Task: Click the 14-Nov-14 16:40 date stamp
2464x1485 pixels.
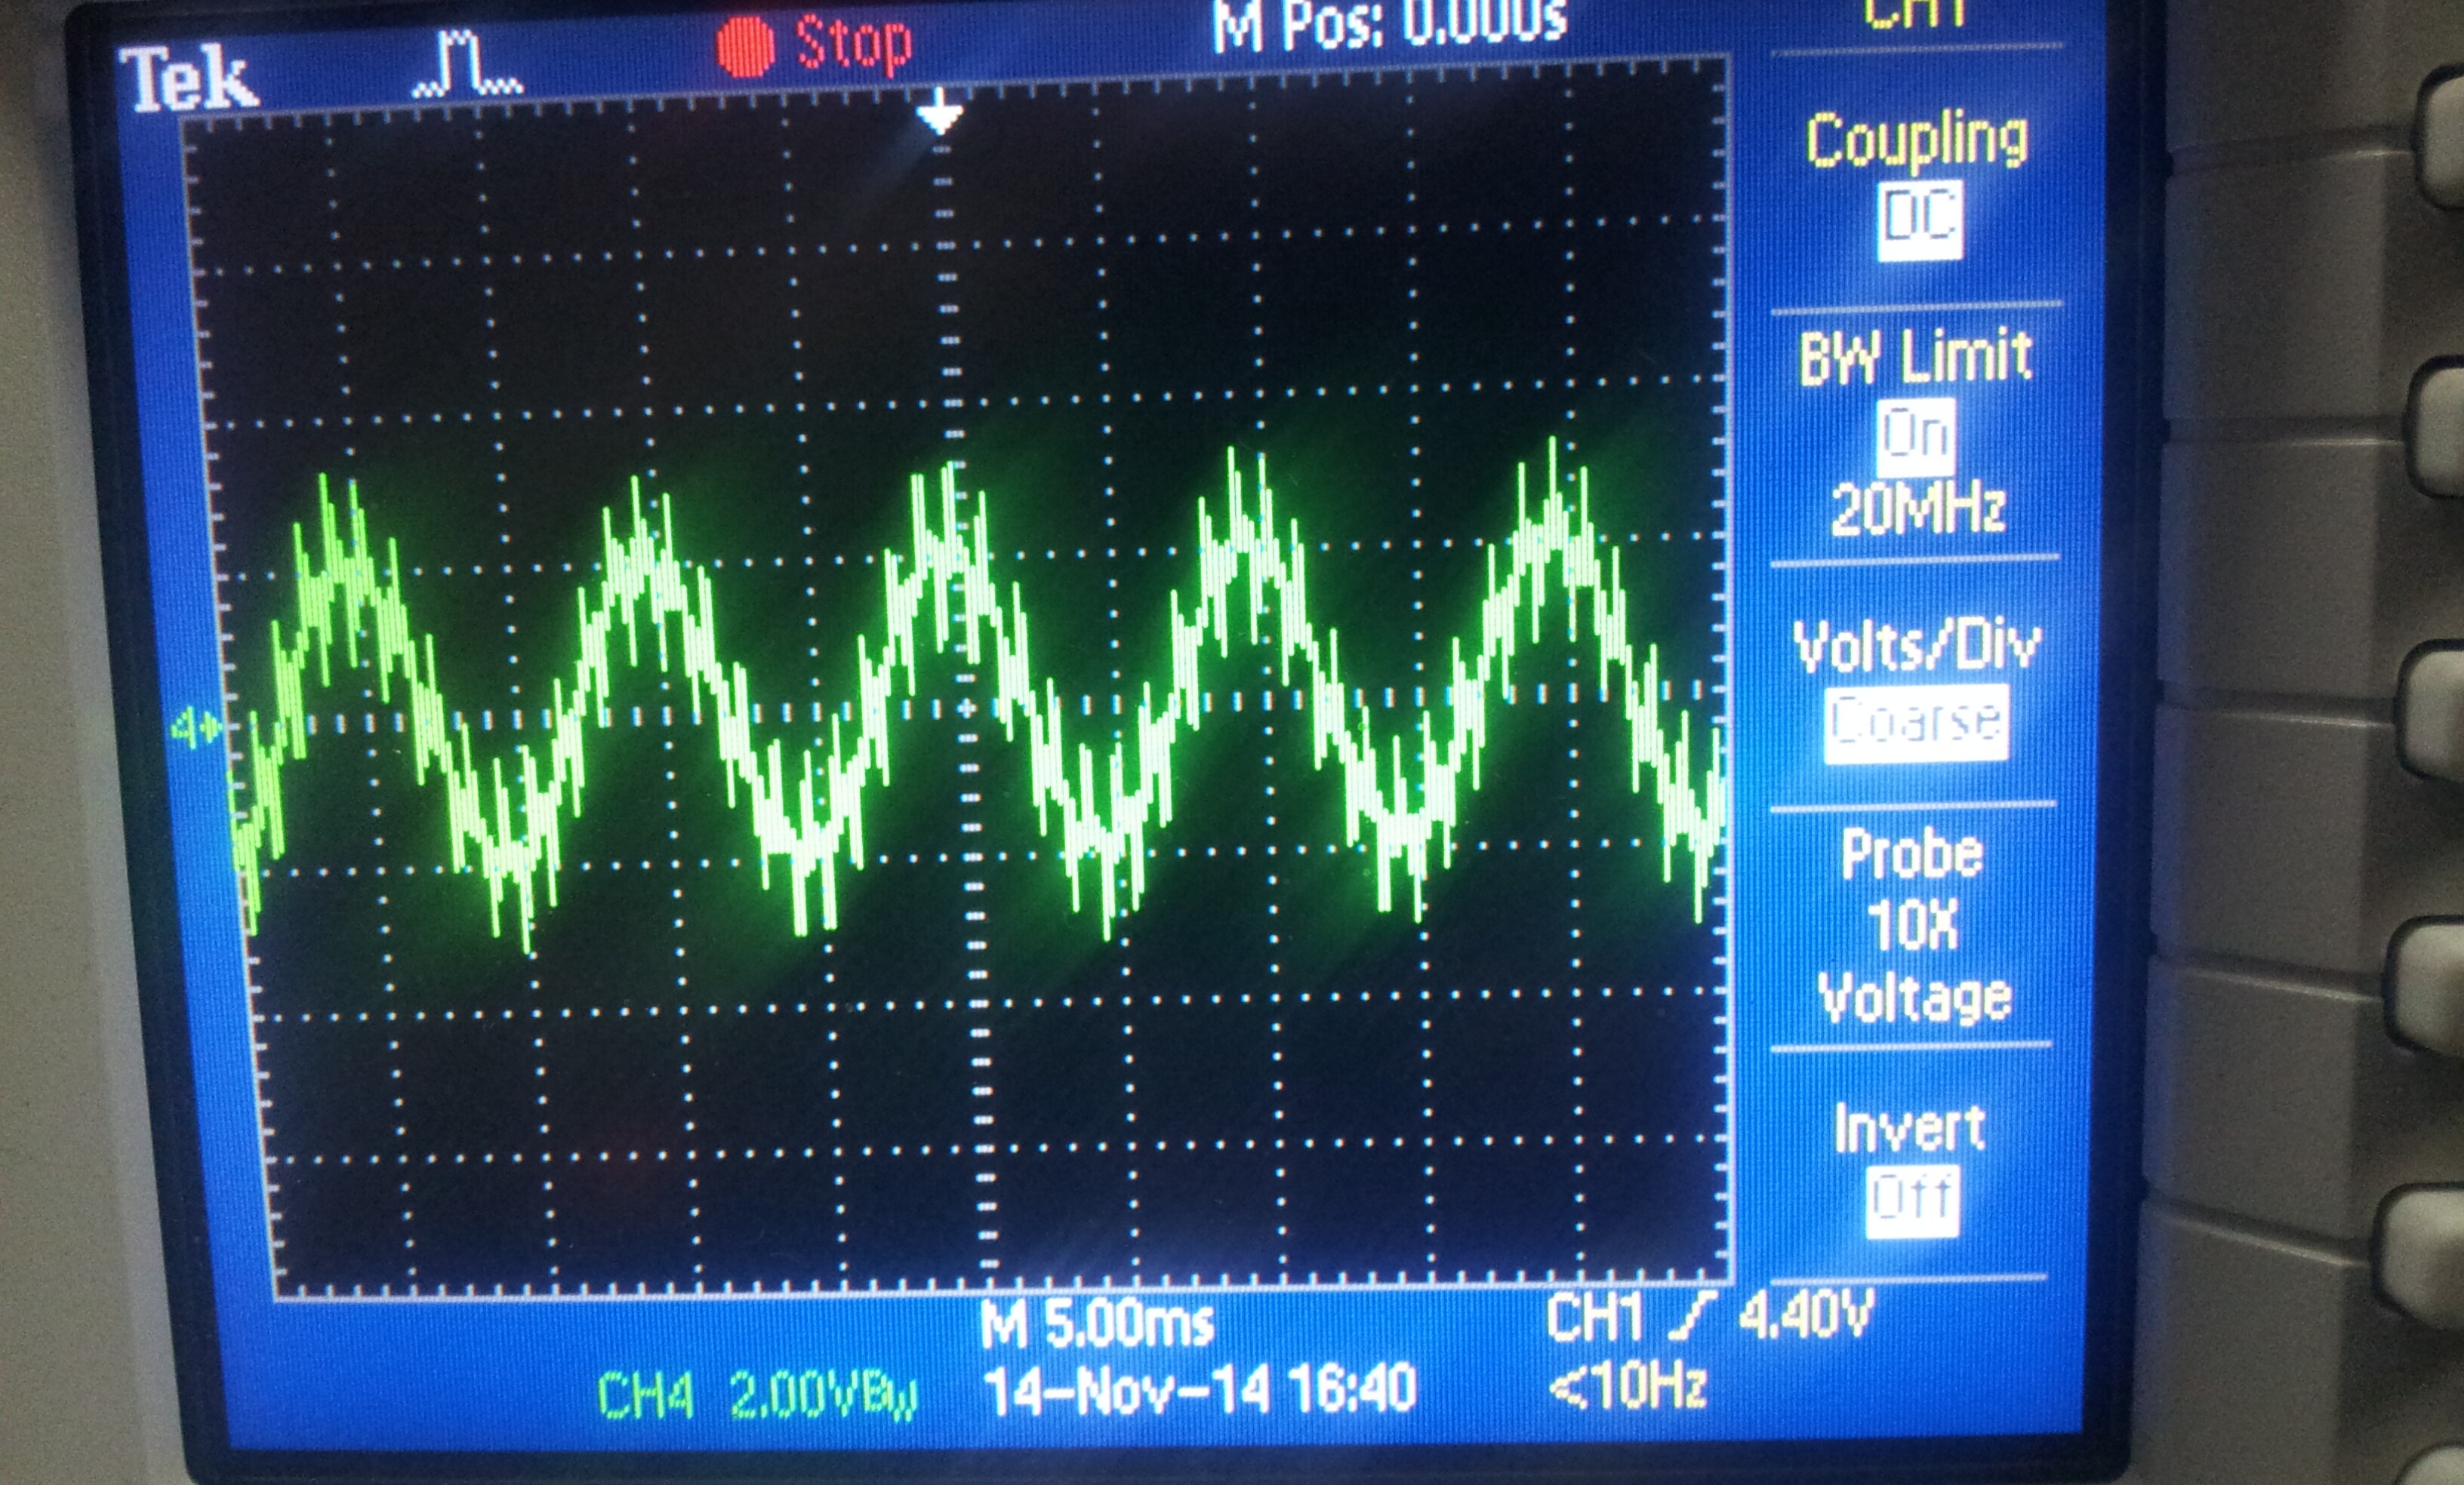Action: pyautogui.click(x=1200, y=1389)
